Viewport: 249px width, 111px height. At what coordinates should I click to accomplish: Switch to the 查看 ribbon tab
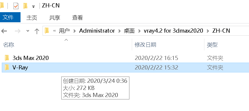point(77,18)
